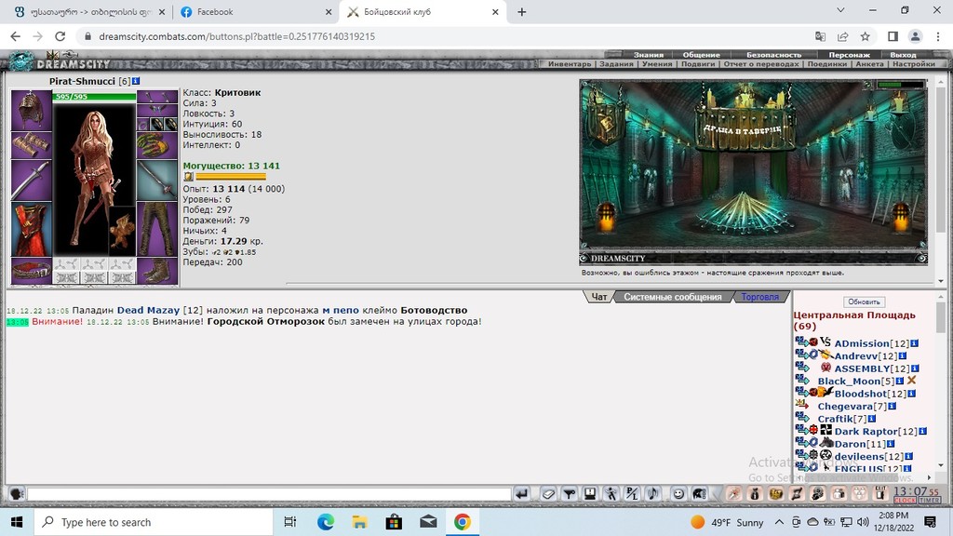Click the green 595/595 health bar
This screenshot has height=536, width=953.
click(94, 97)
